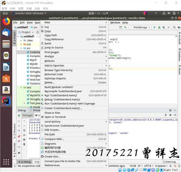Open Thunderbird mail from the dock
The image size is (181, 172).
click(x=6, y=32)
